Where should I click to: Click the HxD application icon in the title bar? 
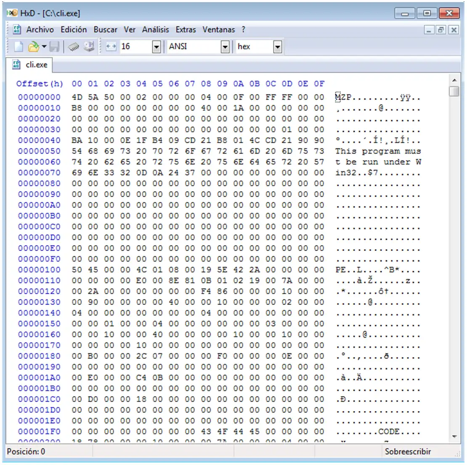[x=12, y=13]
